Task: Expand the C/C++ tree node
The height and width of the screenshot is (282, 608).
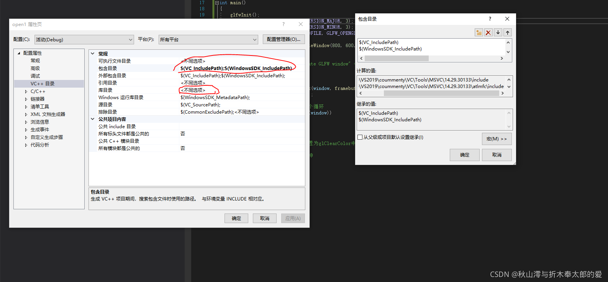Action: coord(26,91)
